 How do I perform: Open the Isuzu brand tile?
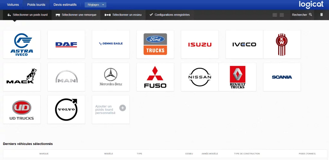200,44
